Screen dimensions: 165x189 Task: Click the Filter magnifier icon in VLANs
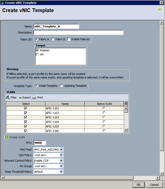coord(8,98)
